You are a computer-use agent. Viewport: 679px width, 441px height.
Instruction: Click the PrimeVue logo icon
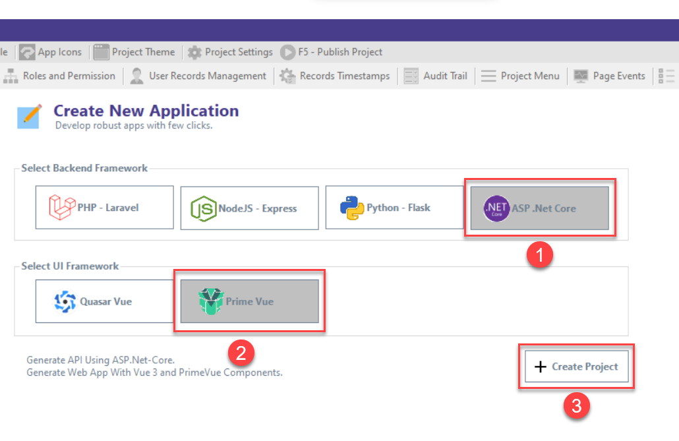coord(211,301)
